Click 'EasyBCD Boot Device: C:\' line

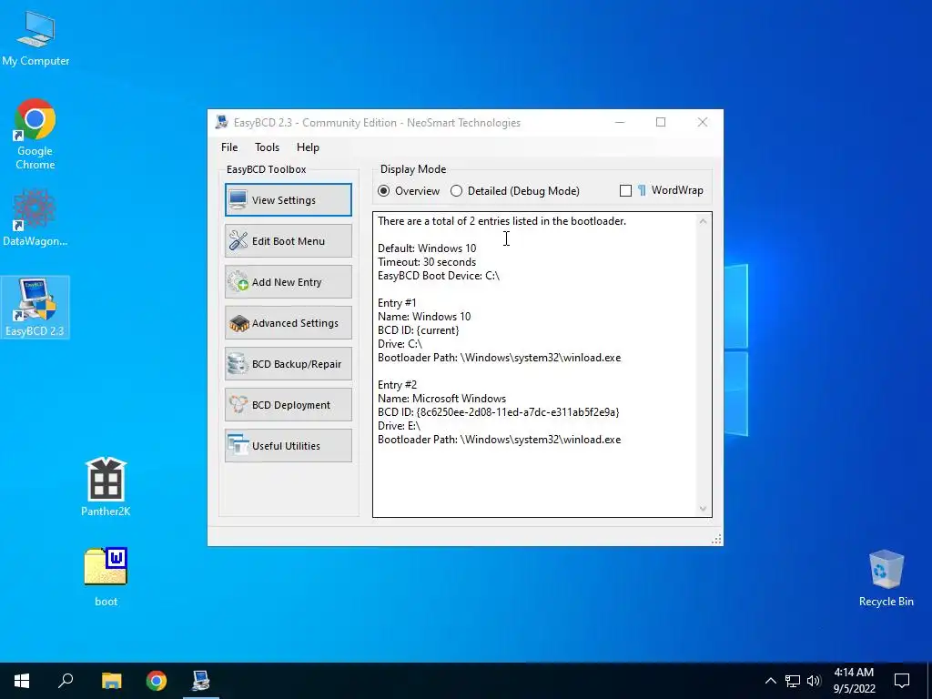click(439, 276)
